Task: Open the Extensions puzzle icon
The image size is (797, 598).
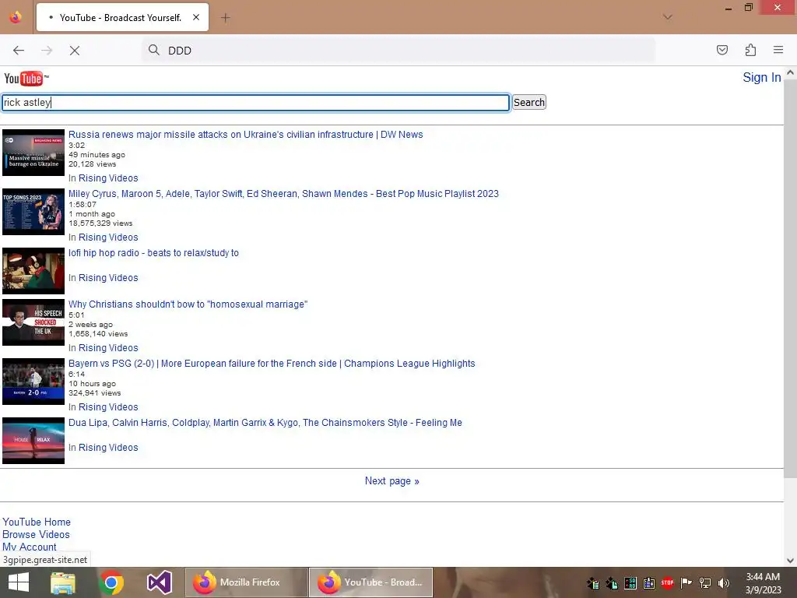Action: click(x=750, y=50)
